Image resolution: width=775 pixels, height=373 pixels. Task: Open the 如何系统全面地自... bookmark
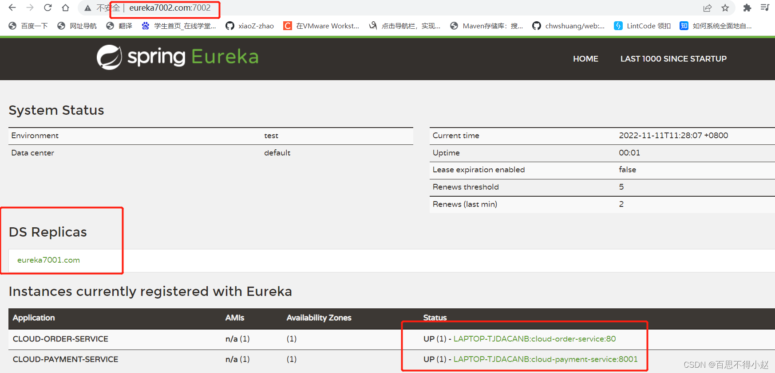coord(716,26)
